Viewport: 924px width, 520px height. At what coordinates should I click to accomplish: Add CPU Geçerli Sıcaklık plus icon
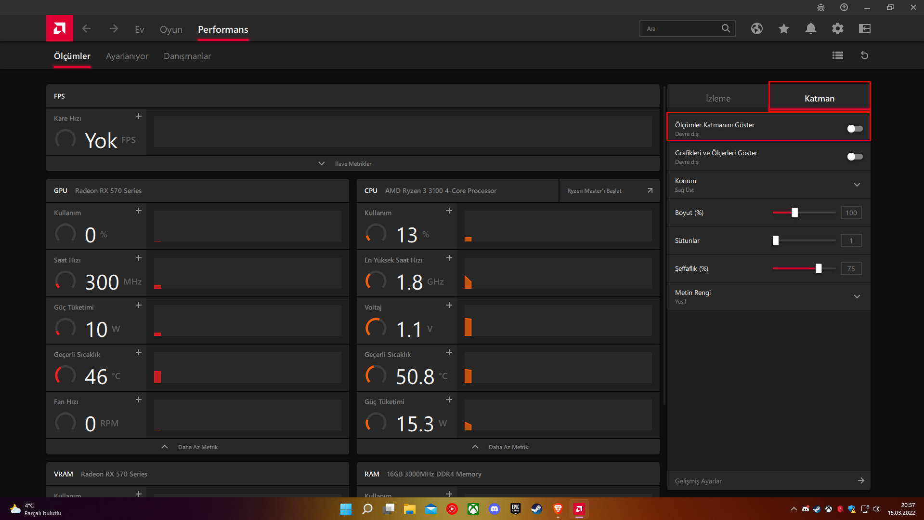coord(449,352)
